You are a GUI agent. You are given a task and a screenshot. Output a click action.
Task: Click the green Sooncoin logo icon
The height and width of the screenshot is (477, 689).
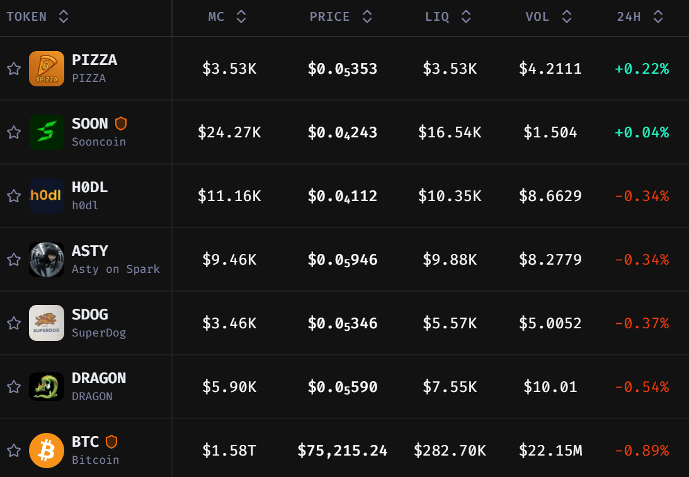47,132
